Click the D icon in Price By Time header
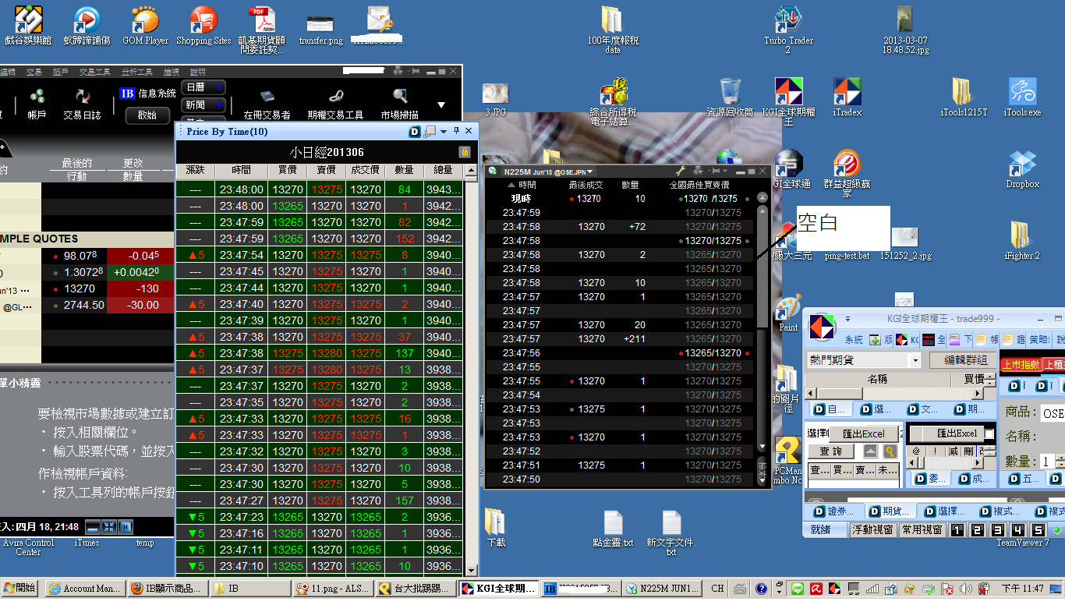The height and width of the screenshot is (605, 1065). (415, 132)
